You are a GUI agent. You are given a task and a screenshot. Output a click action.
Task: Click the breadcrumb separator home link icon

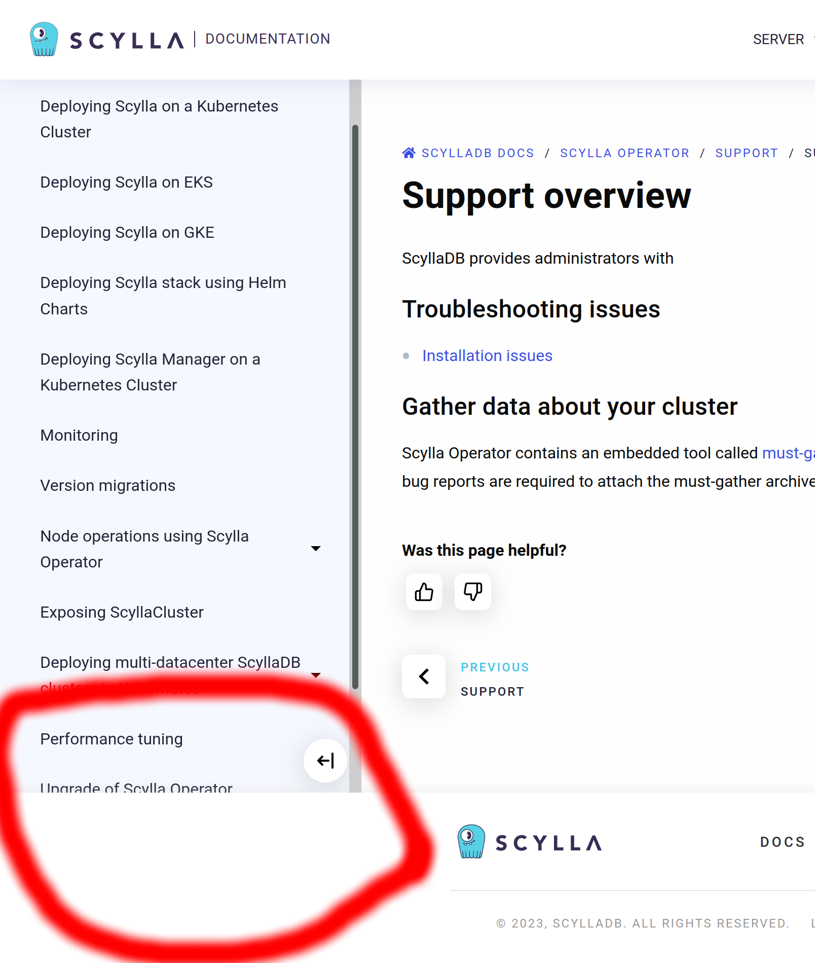point(409,152)
